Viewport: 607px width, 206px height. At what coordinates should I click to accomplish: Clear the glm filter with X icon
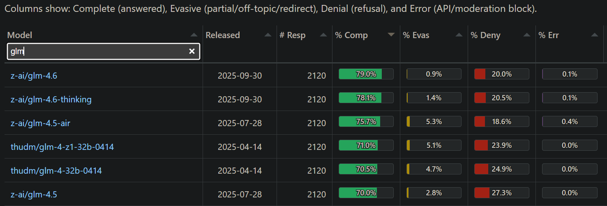pyautogui.click(x=192, y=51)
